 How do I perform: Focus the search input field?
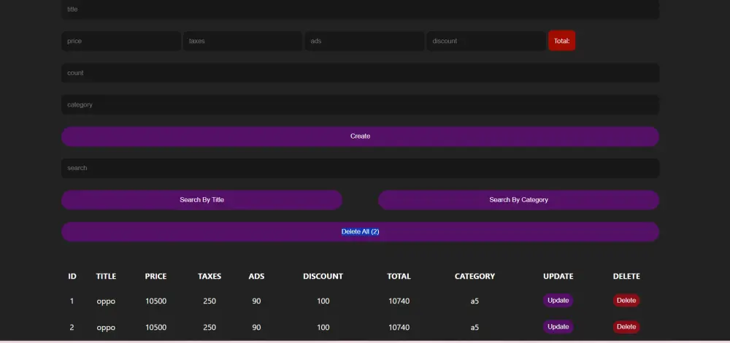pos(360,168)
